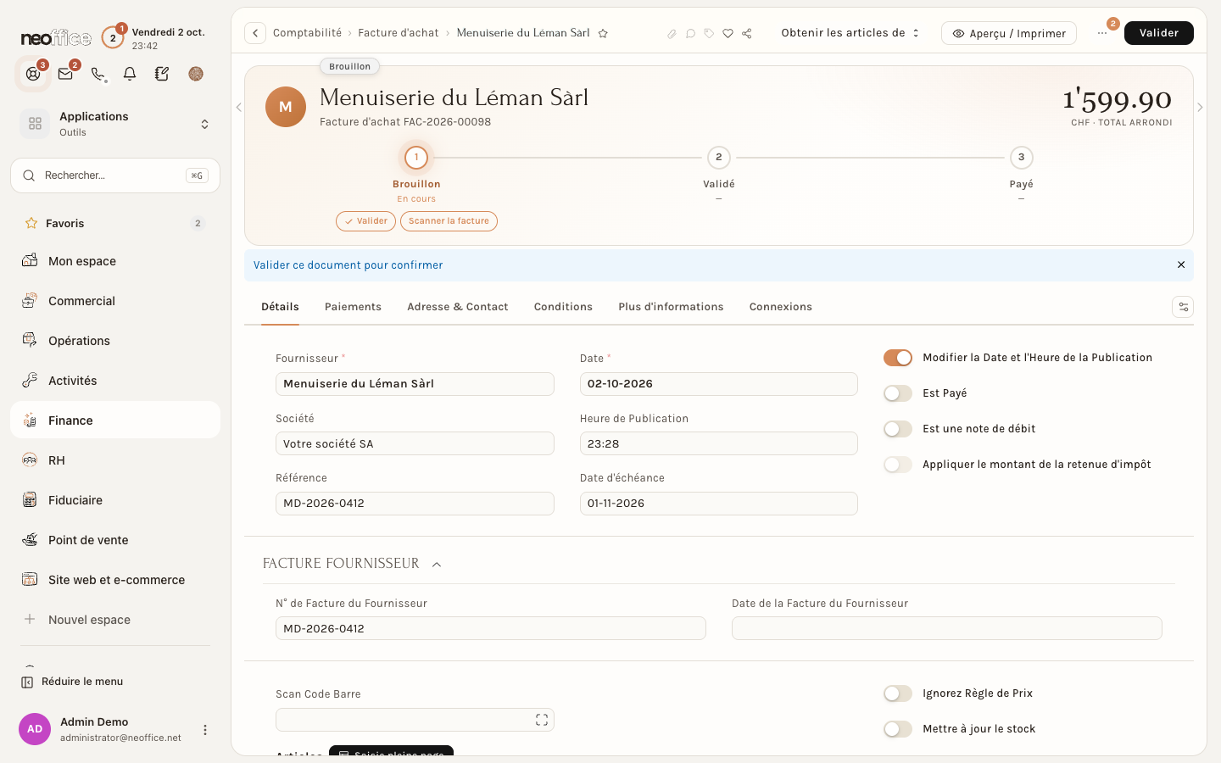The height and width of the screenshot is (763, 1221).
Task: Enable Appliquer le montant de la retenue d'impôt
Action: point(898,465)
